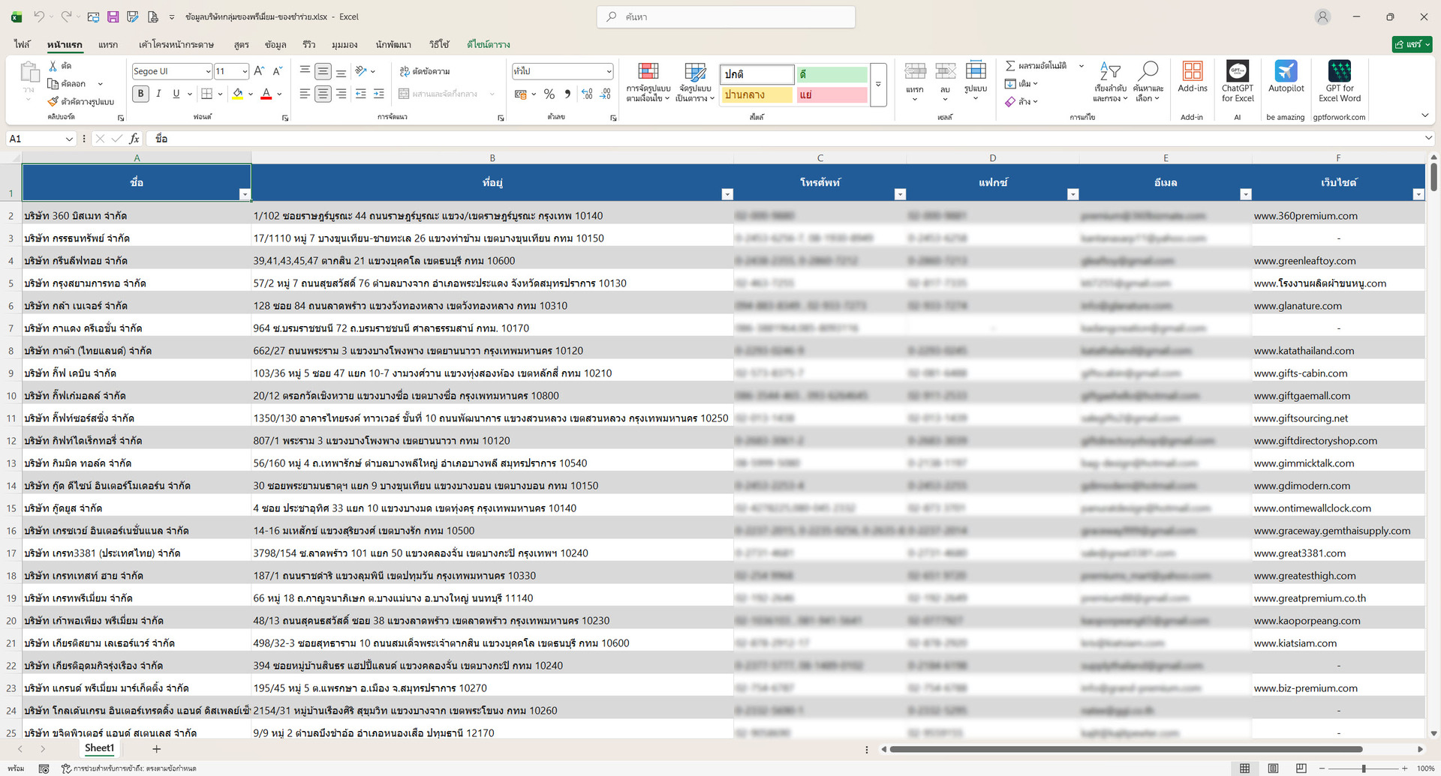
Task: Click the Autopilot add-in icon
Action: 1286,71
